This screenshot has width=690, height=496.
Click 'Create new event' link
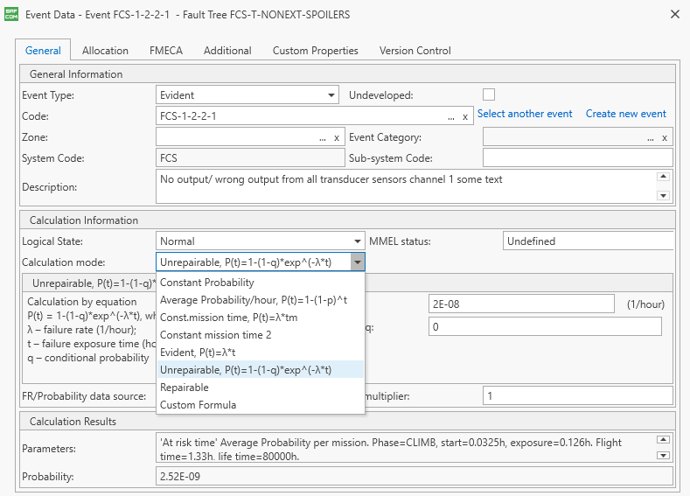(625, 114)
